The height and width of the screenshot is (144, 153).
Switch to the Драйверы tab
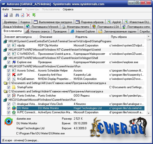point(10,22)
